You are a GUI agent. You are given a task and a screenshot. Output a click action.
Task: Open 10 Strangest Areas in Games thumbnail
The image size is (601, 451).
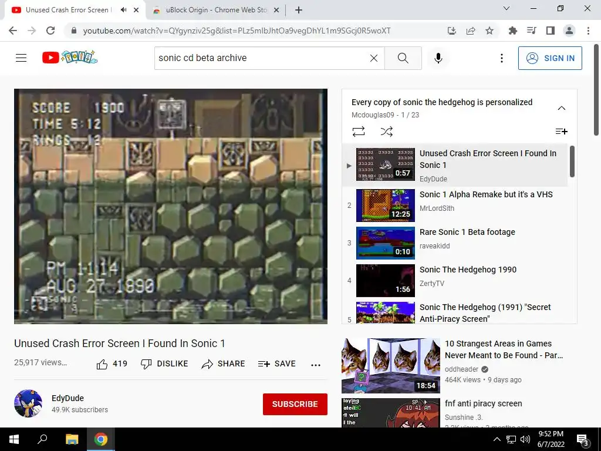coord(390,365)
